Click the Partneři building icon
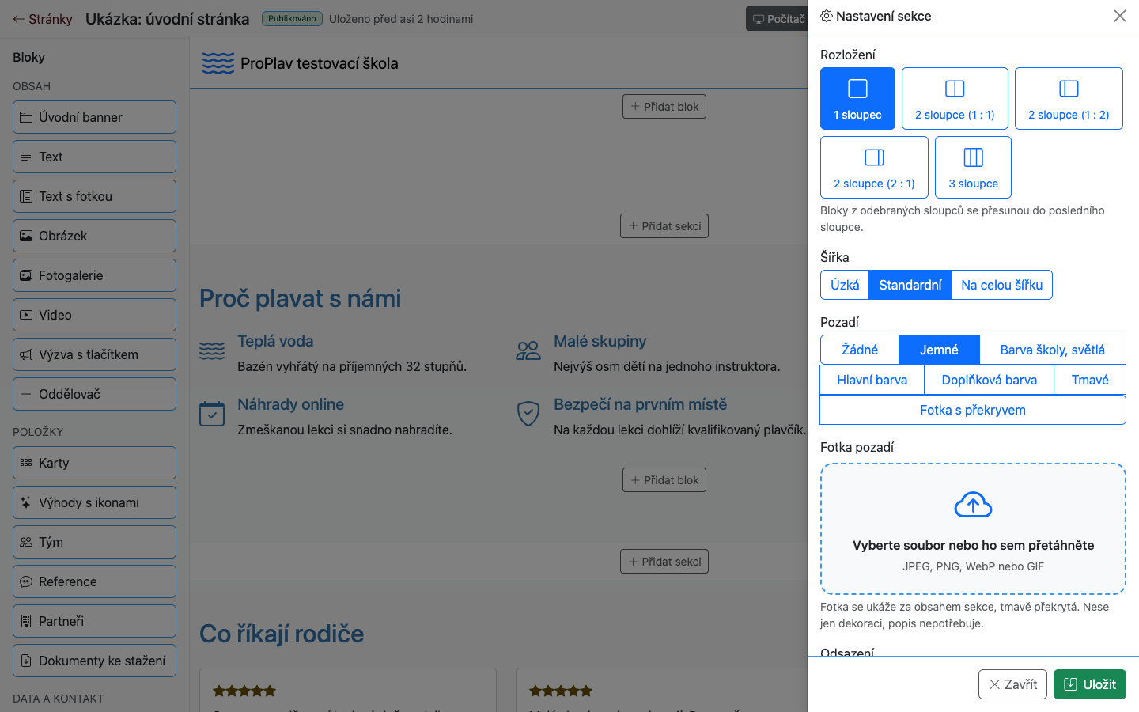This screenshot has height=712, width=1139. tap(26, 621)
